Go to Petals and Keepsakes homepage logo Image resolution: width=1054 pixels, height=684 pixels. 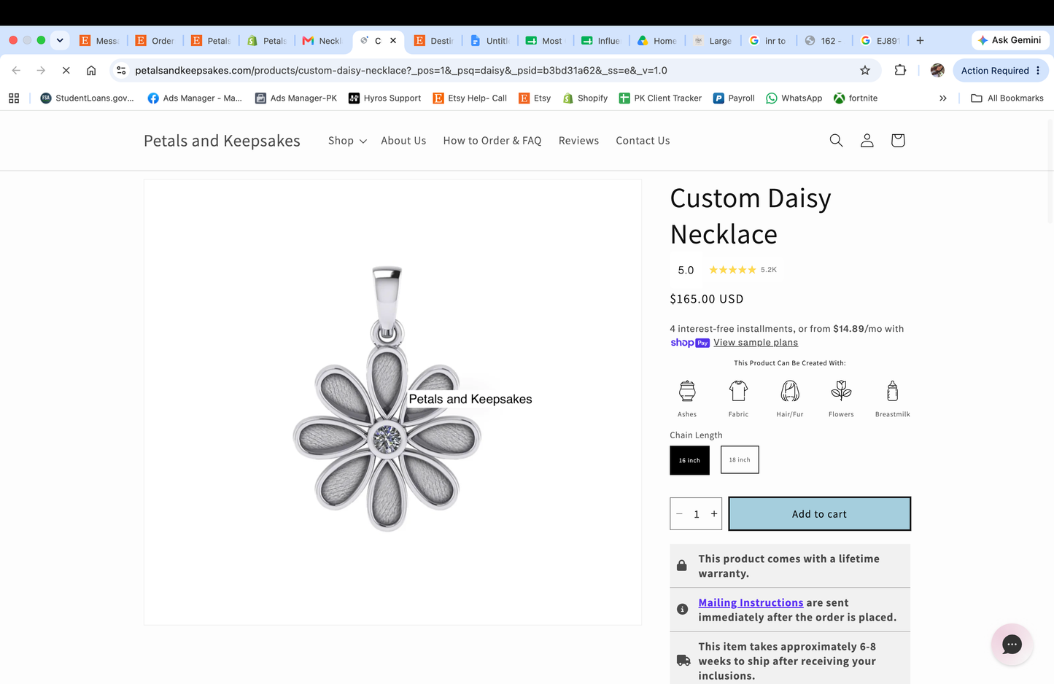(222, 141)
